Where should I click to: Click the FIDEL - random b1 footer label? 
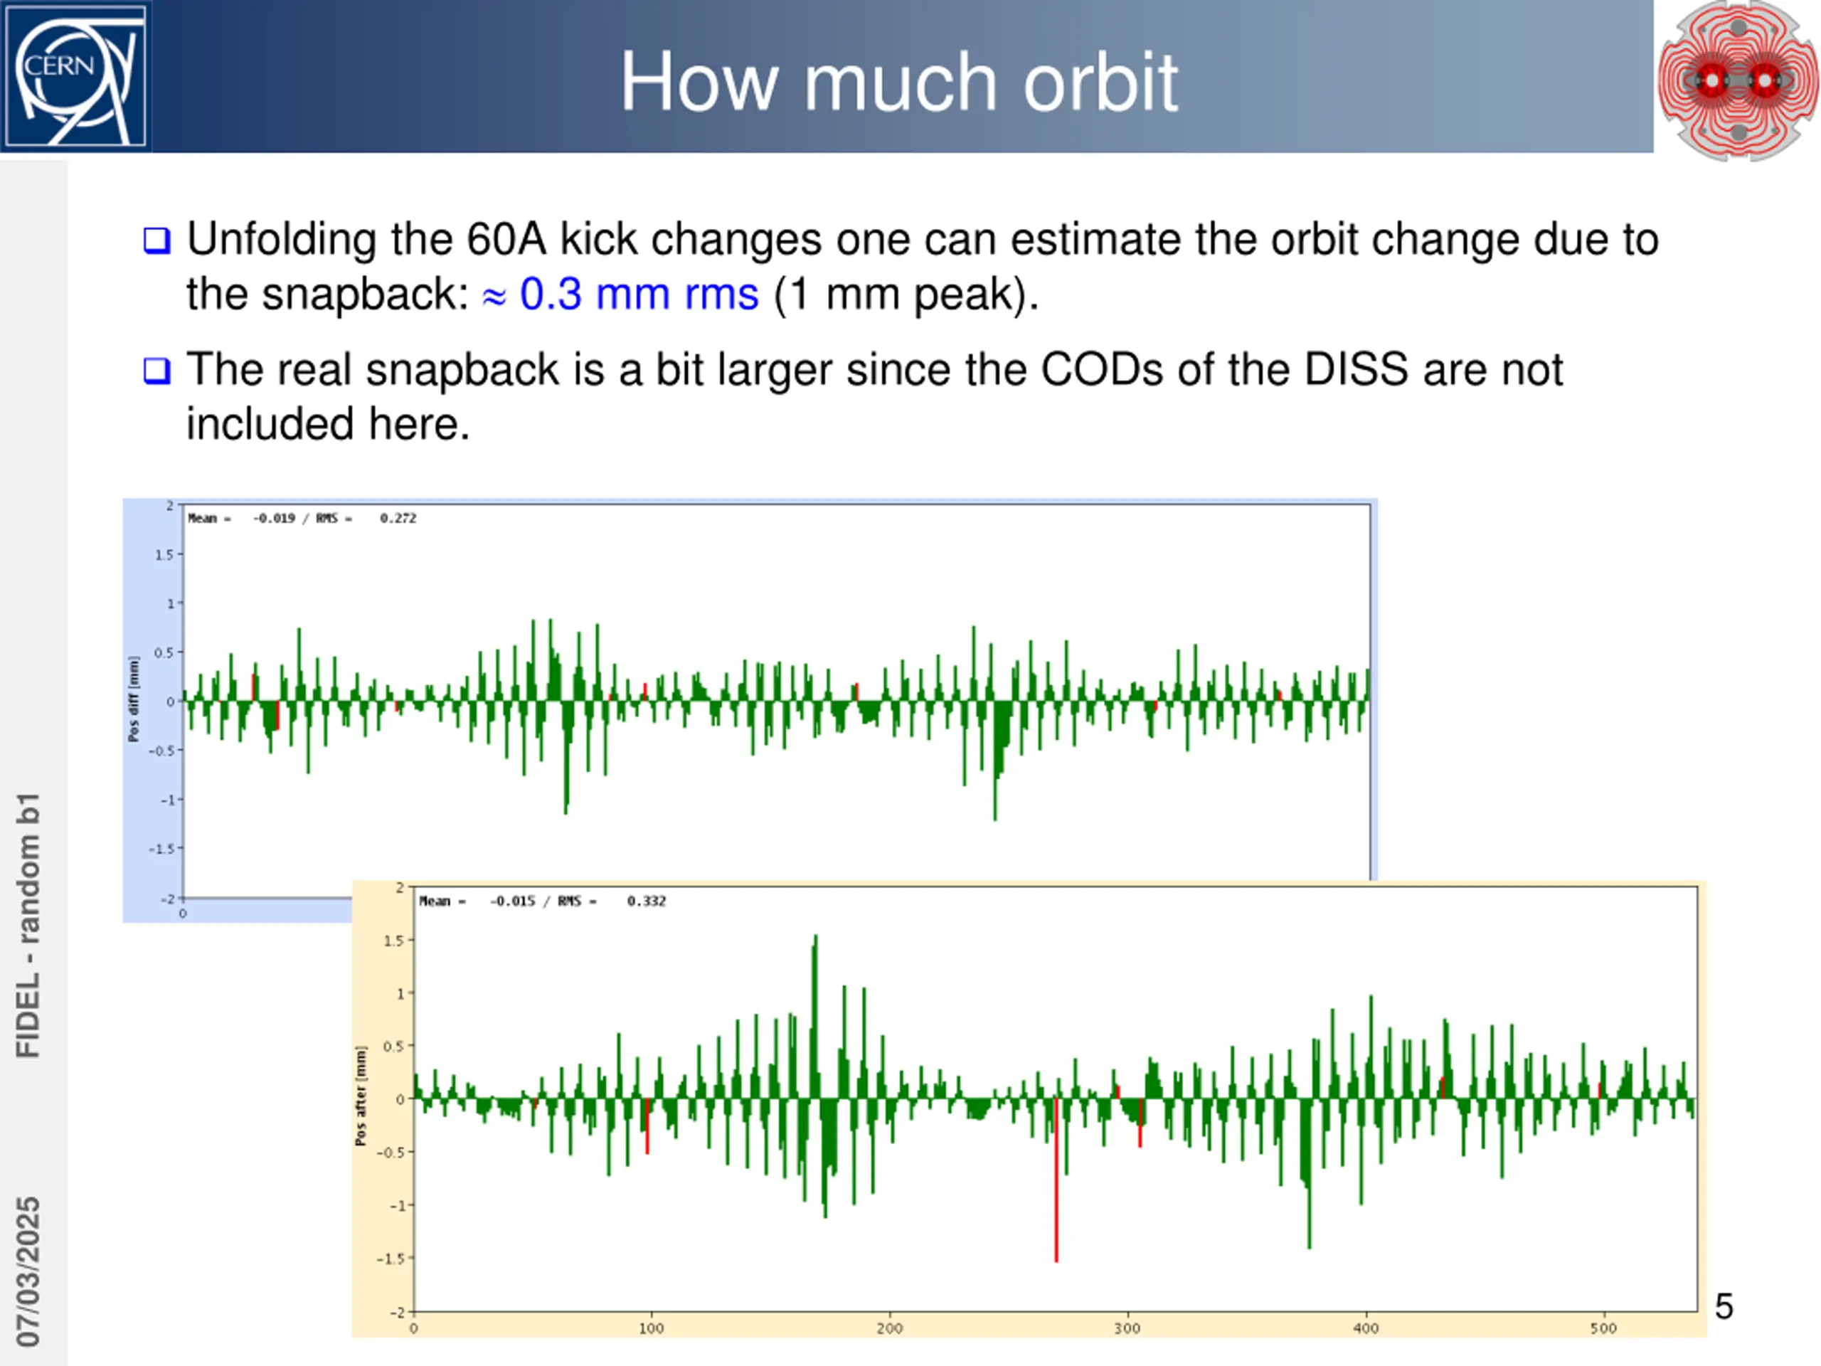click(x=28, y=926)
